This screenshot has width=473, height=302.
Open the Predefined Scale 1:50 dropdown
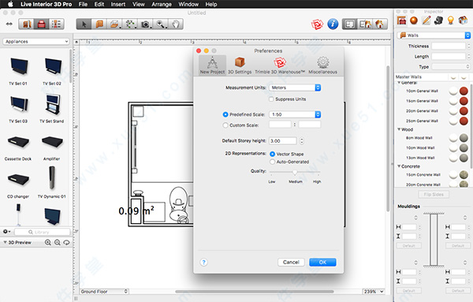click(295, 114)
